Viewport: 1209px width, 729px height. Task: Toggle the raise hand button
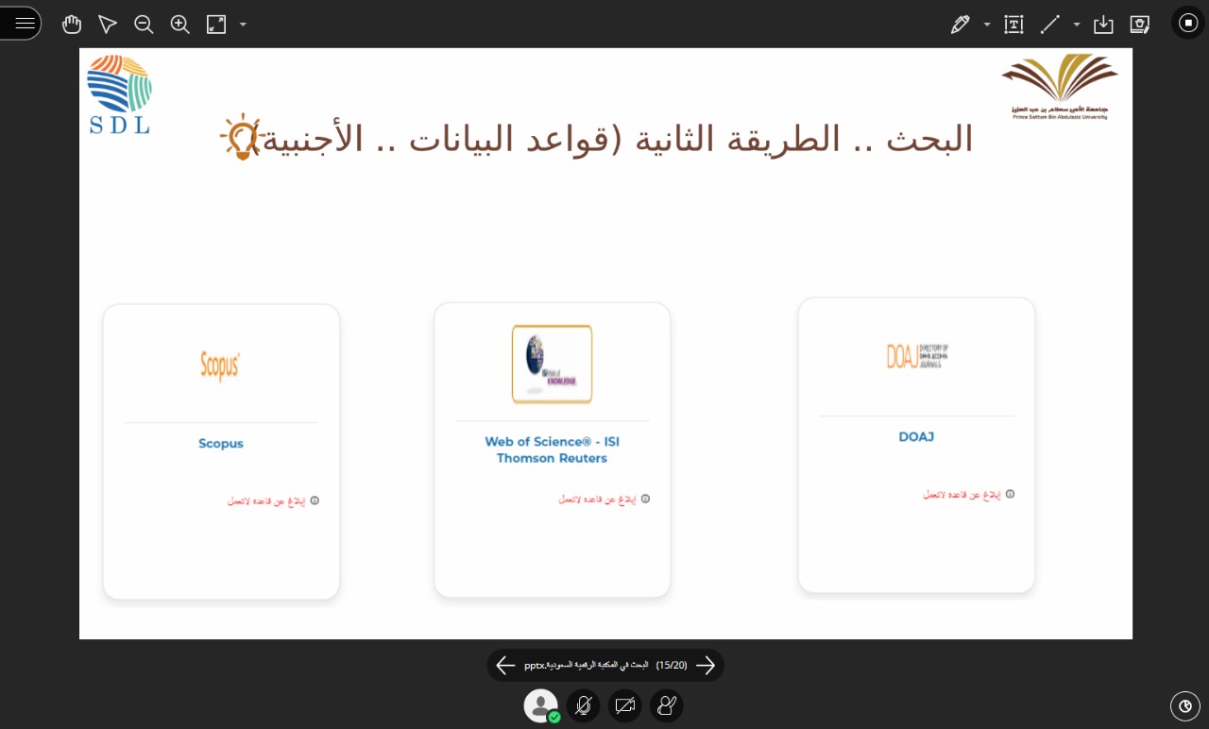667,705
